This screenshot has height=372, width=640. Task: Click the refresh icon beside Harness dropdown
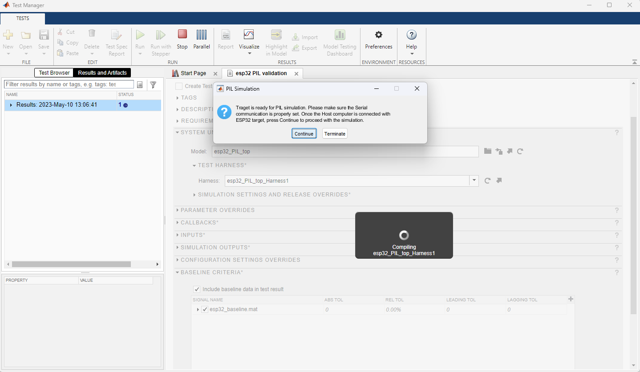pyautogui.click(x=487, y=180)
